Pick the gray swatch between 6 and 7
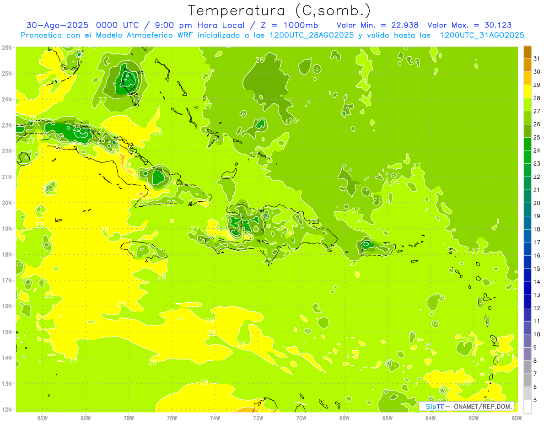This screenshot has width=549, height=424. pyautogui.click(x=527, y=380)
